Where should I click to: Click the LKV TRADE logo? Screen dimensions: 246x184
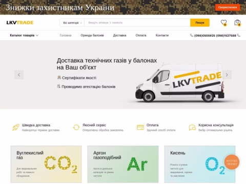point(20,22)
